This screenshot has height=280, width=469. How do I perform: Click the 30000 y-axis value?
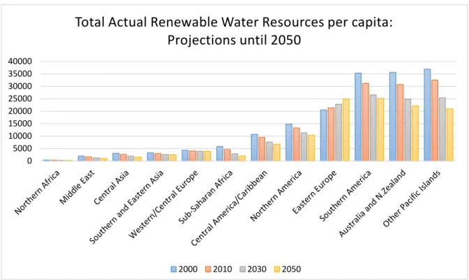[x=20, y=86]
